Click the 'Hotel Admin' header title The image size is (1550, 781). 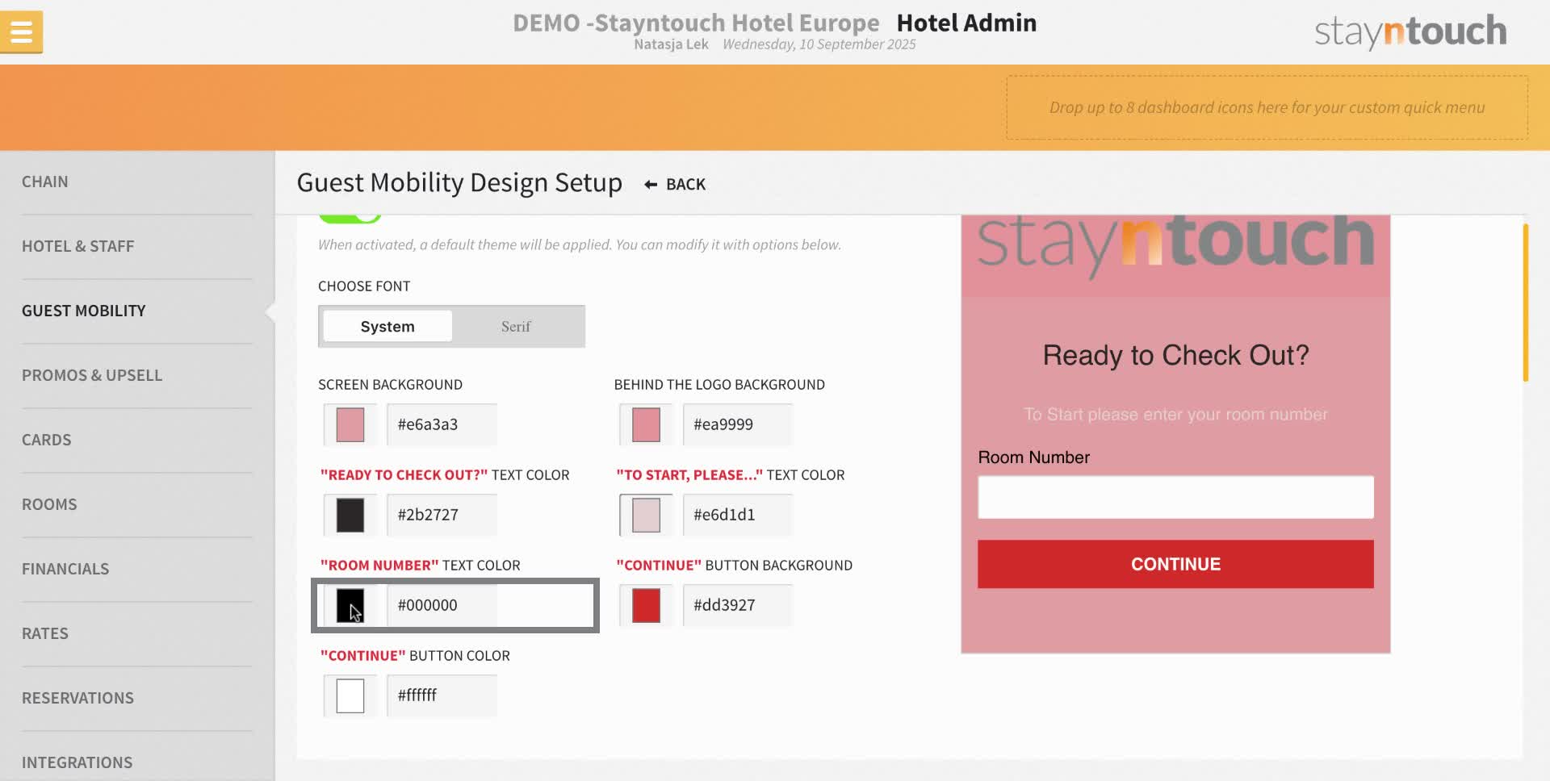coord(966,23)
